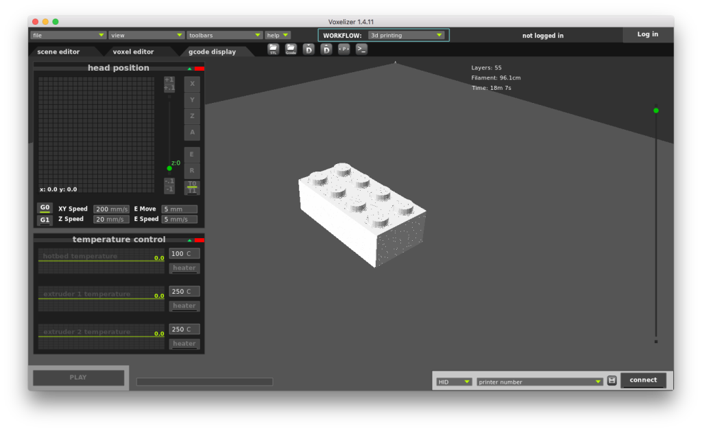Viewport: 702px width, 431px height.
Task: Collapse head position panel green arrow
Action: pyautogui.click(x=190, y=69)
